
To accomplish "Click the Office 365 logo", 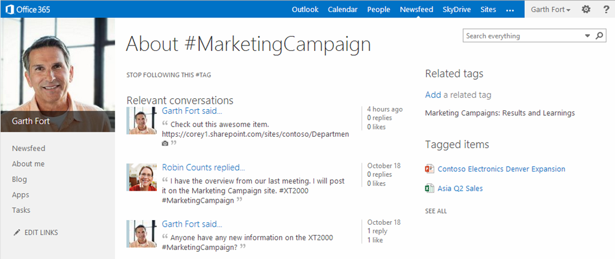I will 28,10.
